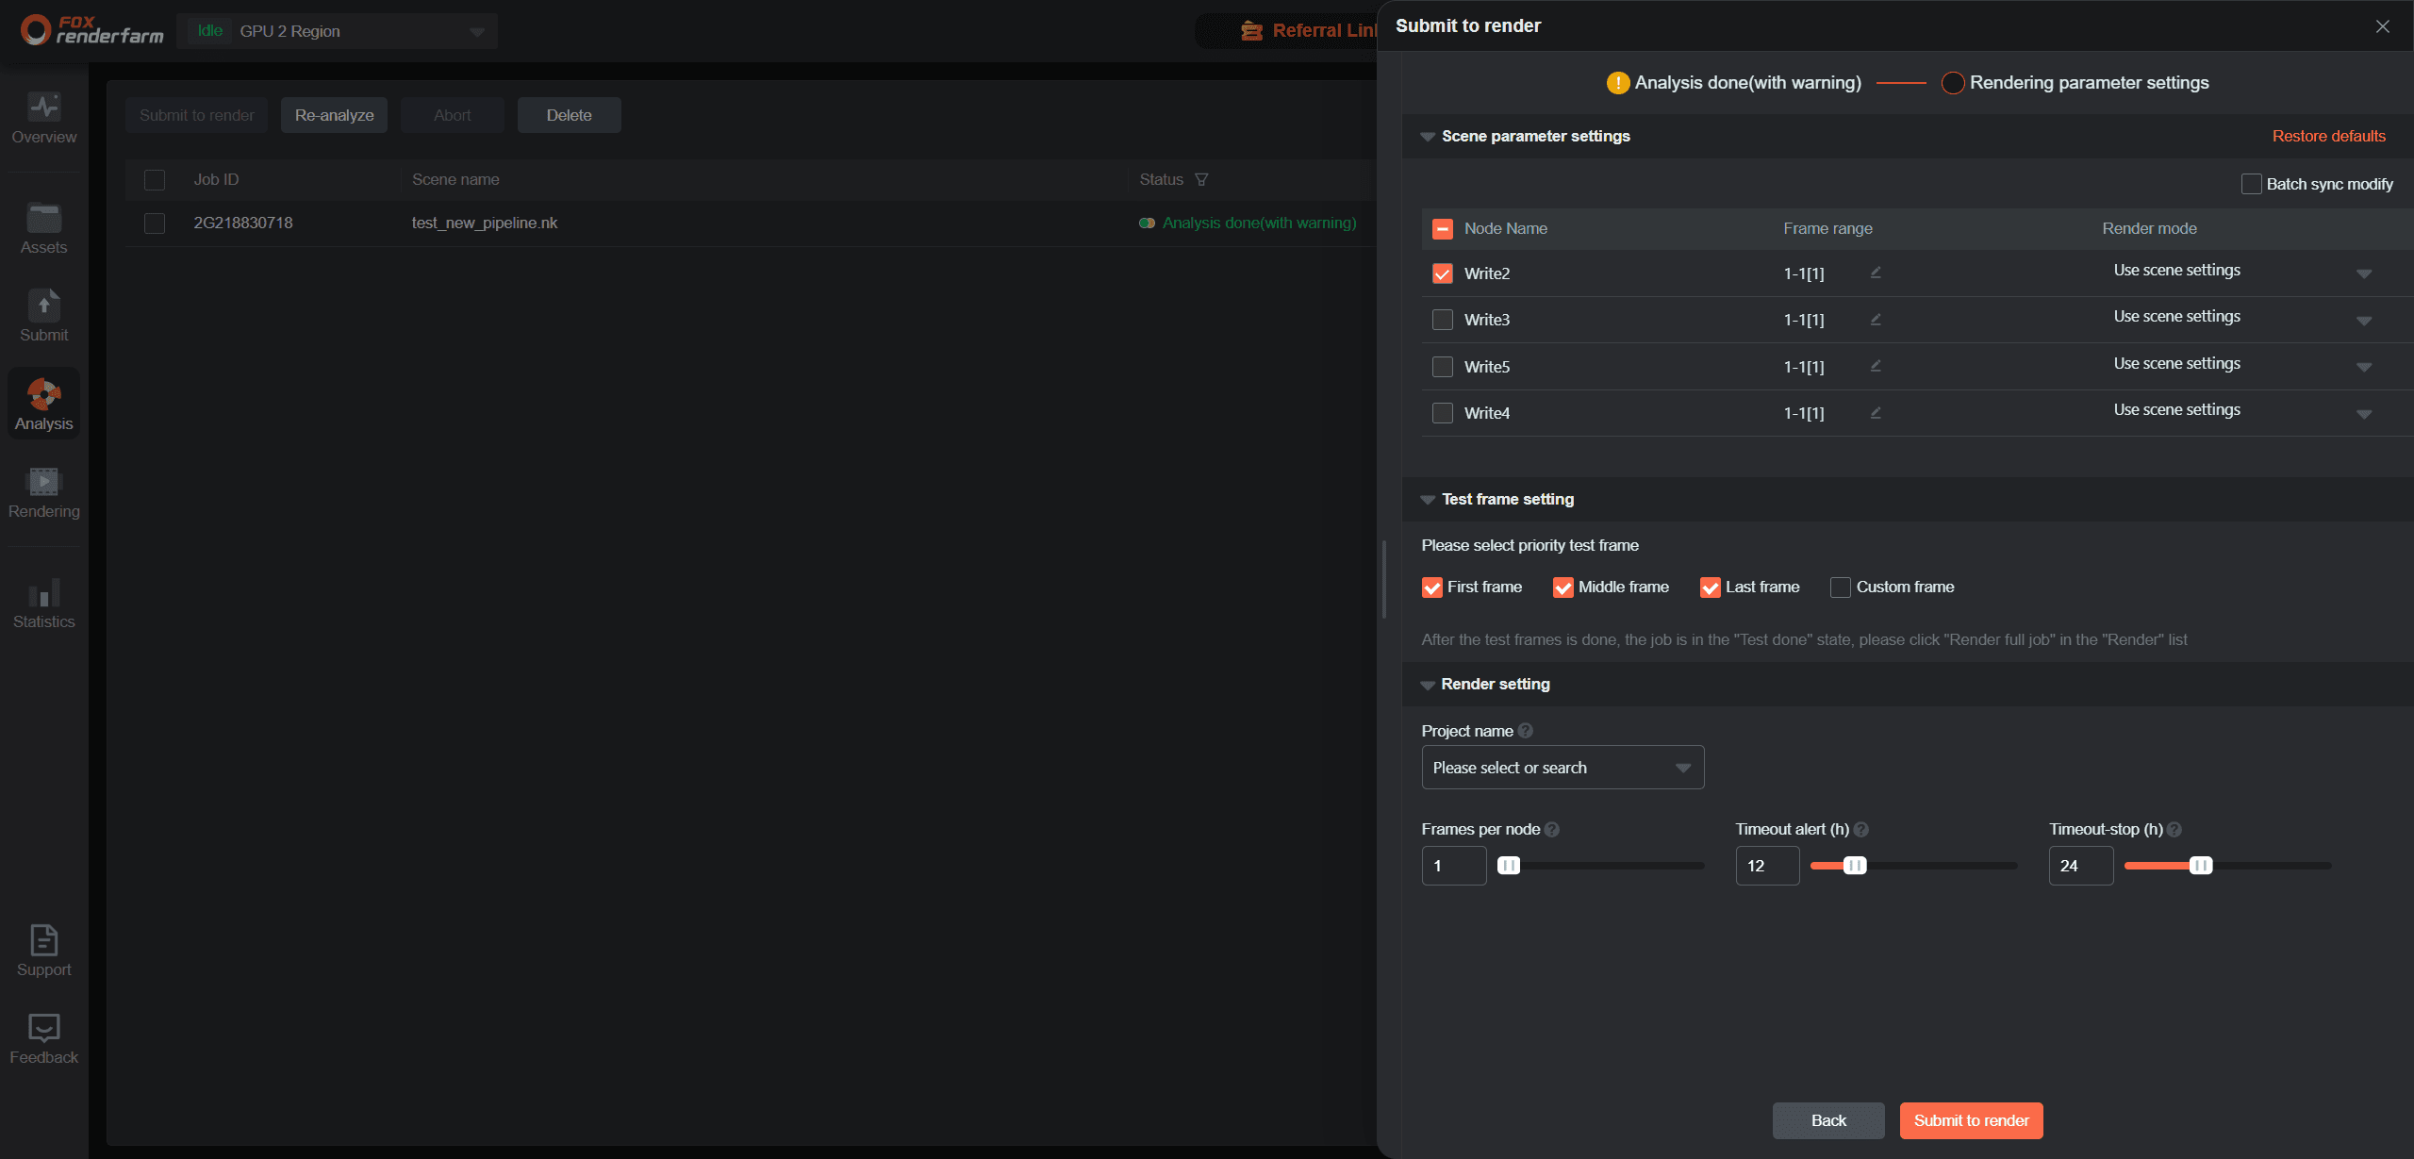Click the edit pencil for Write2 frame range
Viewport: 2414px width, 1159px height.
click(1876, 273)
